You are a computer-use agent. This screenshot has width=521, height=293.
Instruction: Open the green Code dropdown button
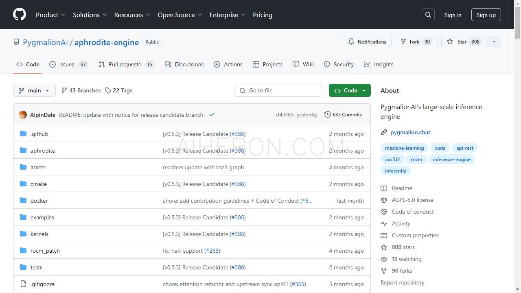[x=350, y=90]
